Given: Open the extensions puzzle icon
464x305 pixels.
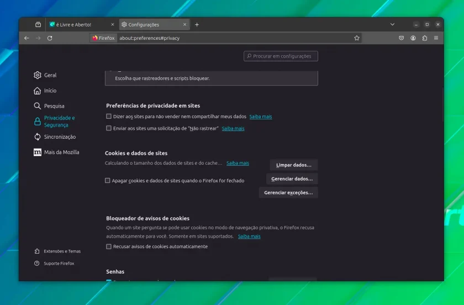Looking at the screenshot, I should (425, 38).
